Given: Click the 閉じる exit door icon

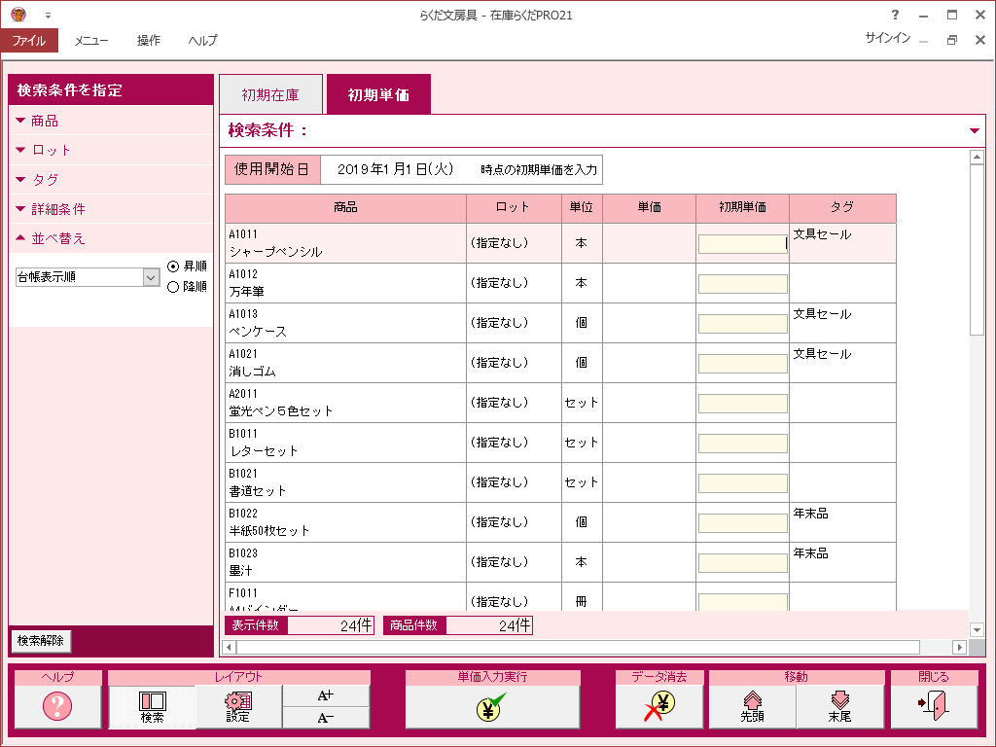Looking at the screenshot, I should pos(934,706).
